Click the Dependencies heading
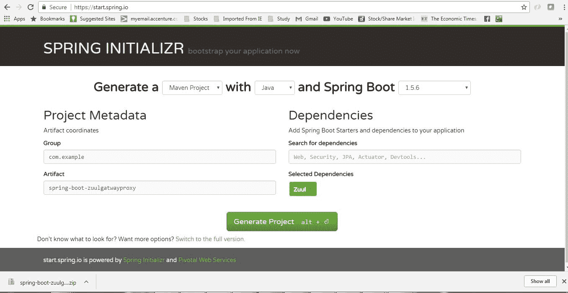Viewport: 568px width, 293px height. pos(331,115)
